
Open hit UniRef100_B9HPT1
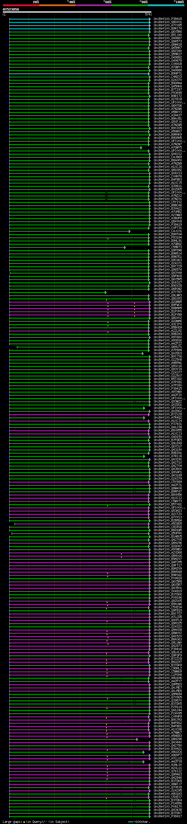tap(167, 74)
